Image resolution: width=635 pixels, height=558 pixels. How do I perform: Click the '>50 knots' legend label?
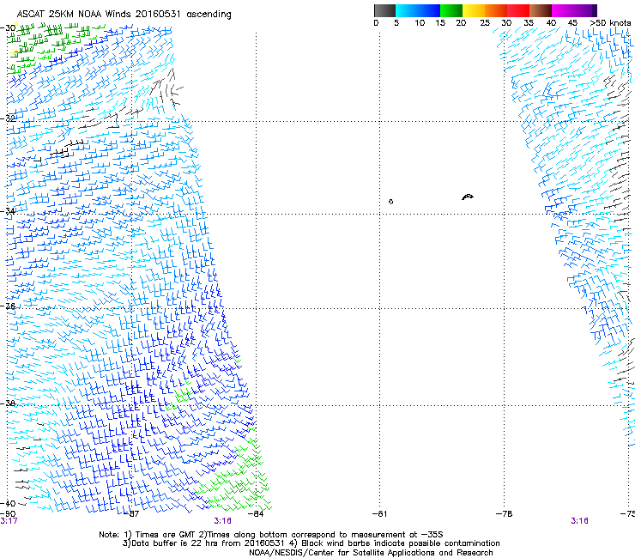610,23
